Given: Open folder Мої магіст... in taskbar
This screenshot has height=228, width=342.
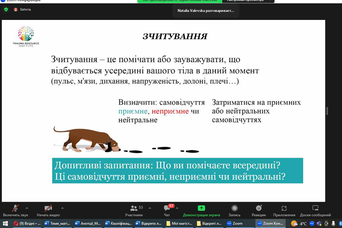Looking at the screenshot, I should tap(179, 223).
